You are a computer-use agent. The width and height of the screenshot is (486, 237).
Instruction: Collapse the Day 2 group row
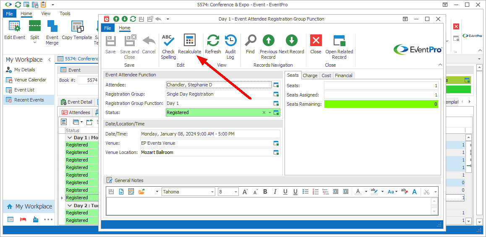pyautogui.click(x=69, y=206)
